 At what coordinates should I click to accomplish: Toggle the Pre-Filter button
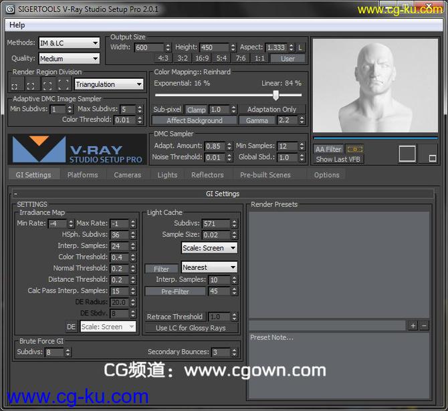click(175, 291)
